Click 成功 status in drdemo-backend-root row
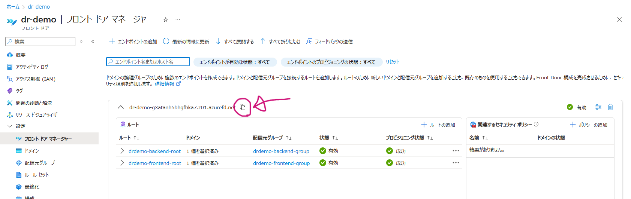 [396, 151]
